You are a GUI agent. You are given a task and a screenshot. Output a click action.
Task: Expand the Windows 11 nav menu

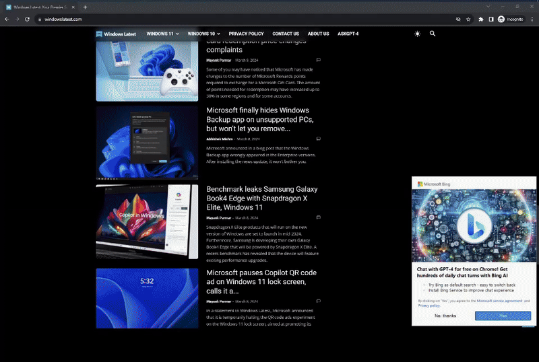162,34
